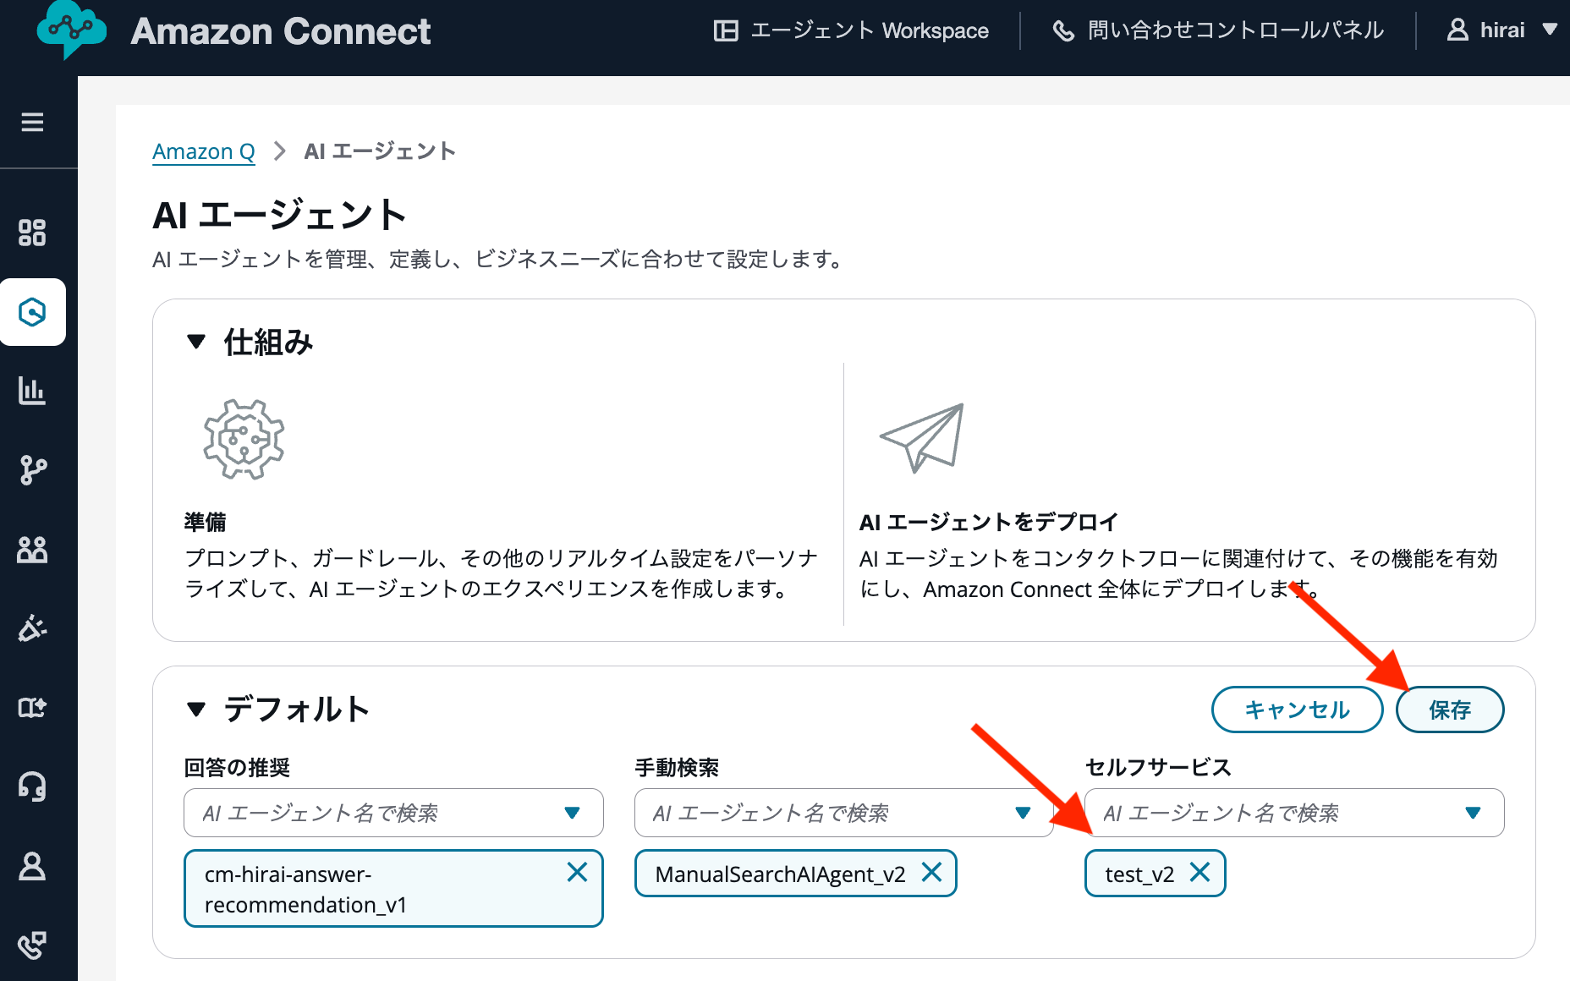This screenshot has width=1570, height=981.
Task: Open the users group sidebar icon
Action: pos(32,550)
